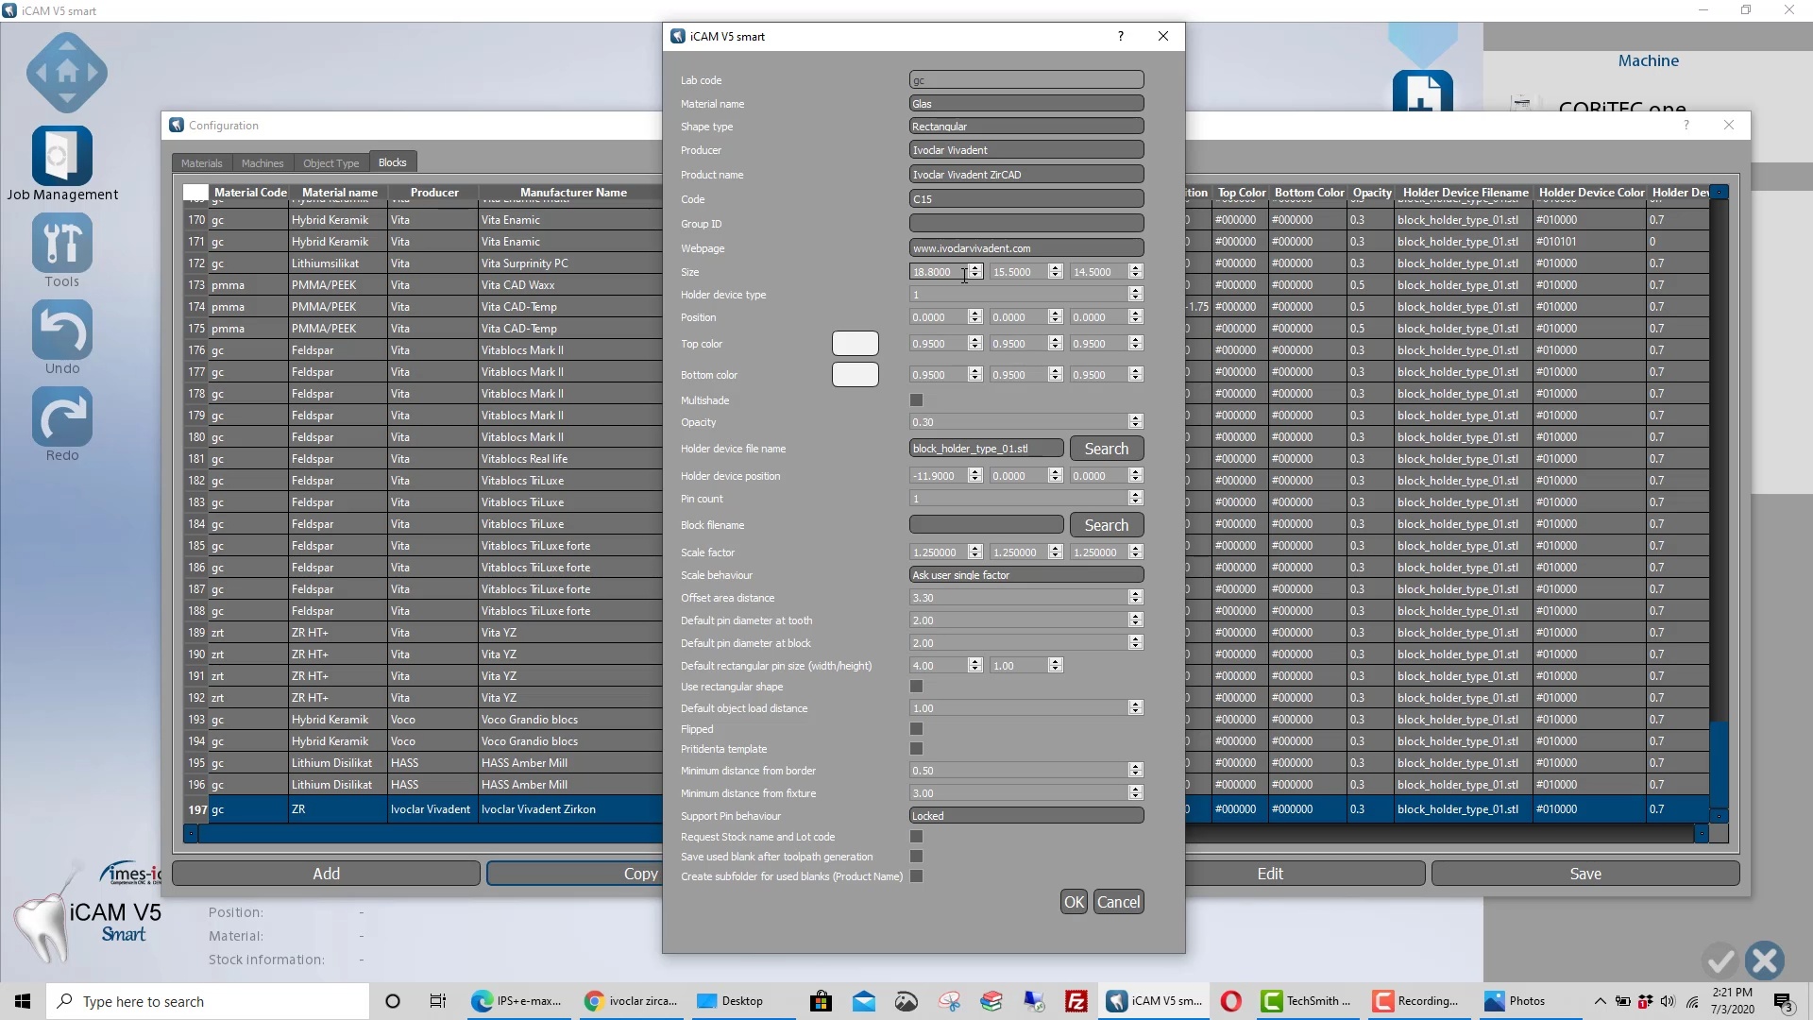This screenshot has height=1020, width=1813.
Task: Switch to Recording taskbar item
Action: tap(1419, 1001)
